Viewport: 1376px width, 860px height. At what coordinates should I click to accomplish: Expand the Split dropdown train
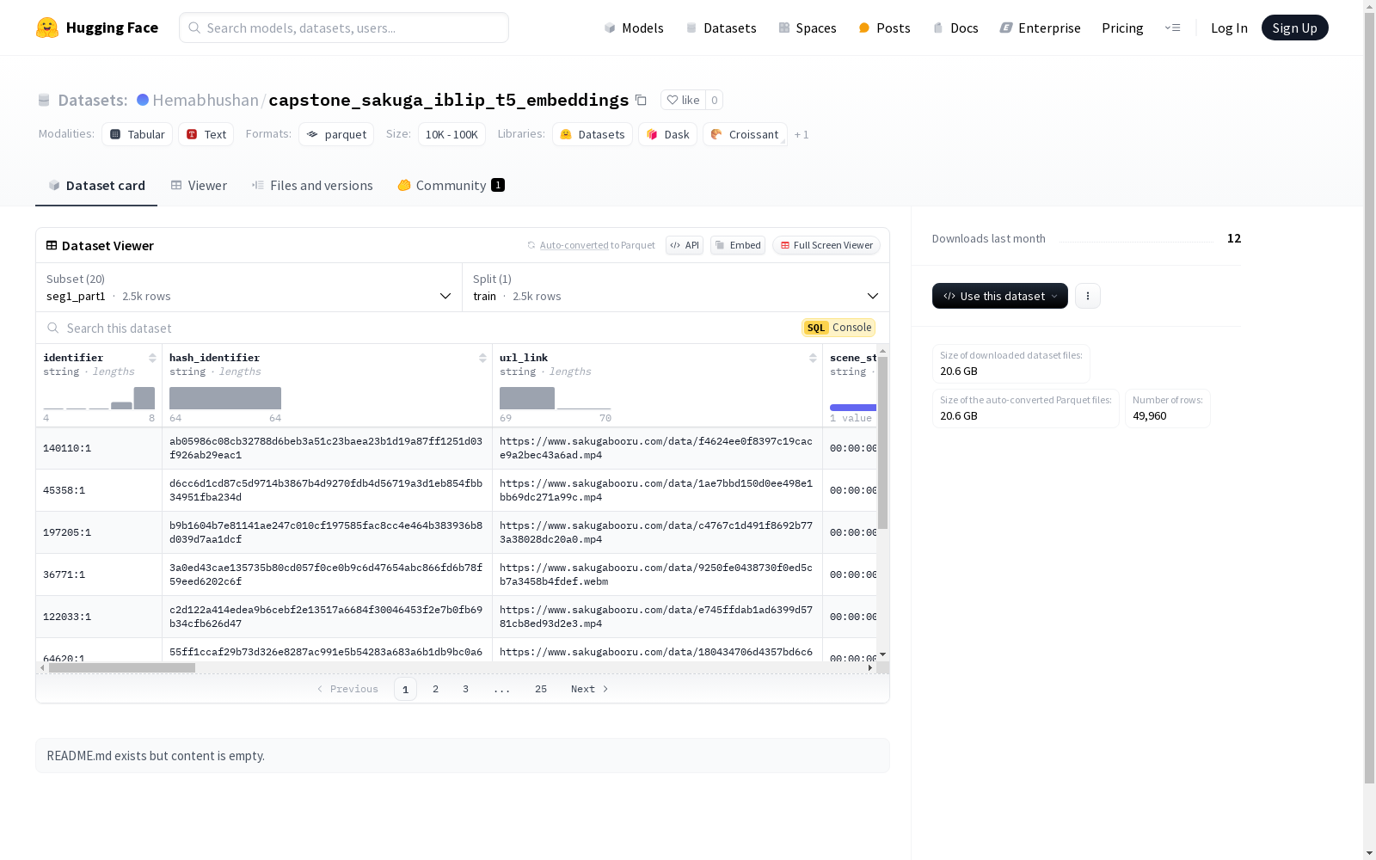point(676,287)
